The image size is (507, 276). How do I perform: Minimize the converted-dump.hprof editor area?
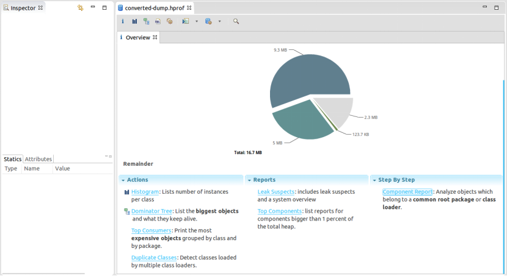click(x=484, y=7)
